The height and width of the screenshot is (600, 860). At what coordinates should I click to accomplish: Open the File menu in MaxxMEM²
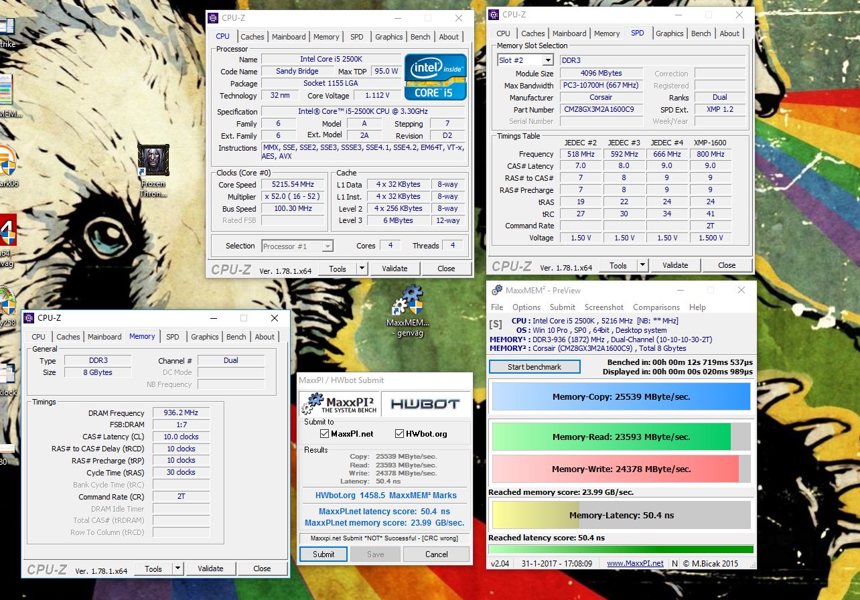pyautogui.click(x=497, y=307)
